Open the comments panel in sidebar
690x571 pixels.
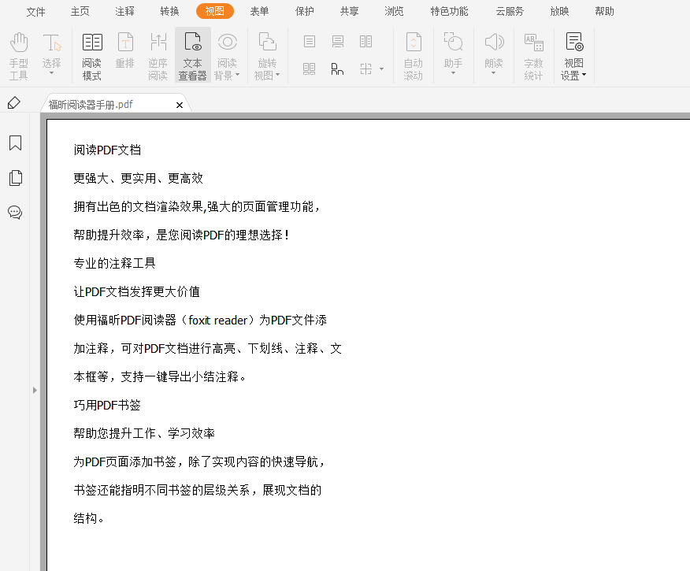(15, 213)
